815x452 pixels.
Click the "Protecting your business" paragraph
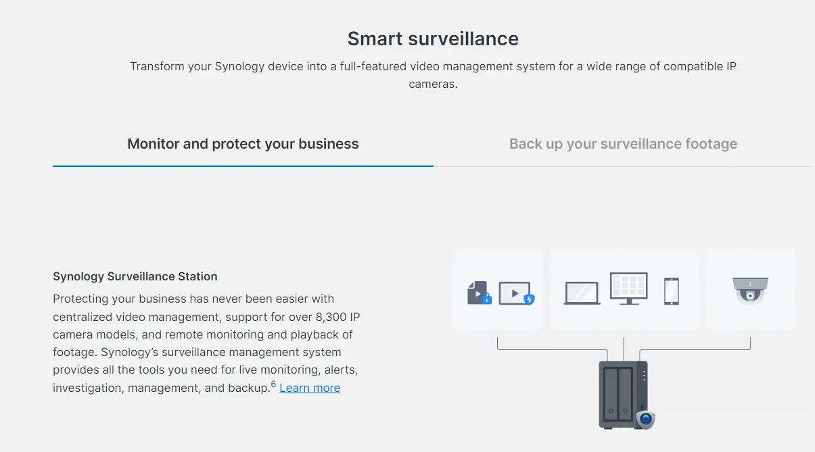pos(203,334)
